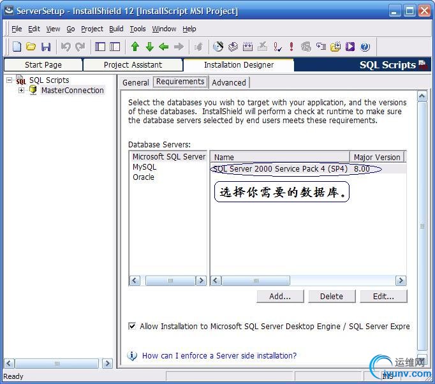Image resolution: width=435 pixels, height=384 pixels.
Task: Click the red exclamation mark icon
Action: pyautogui.click(x=291, y=47)
